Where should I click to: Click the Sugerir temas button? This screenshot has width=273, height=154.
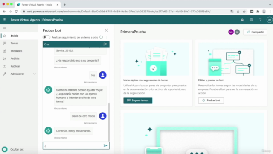138,101
